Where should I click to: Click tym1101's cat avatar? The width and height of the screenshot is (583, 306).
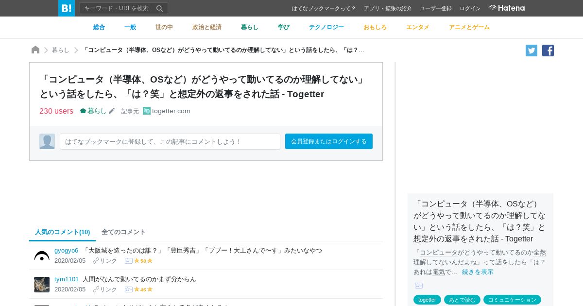(x=42, y=285)
